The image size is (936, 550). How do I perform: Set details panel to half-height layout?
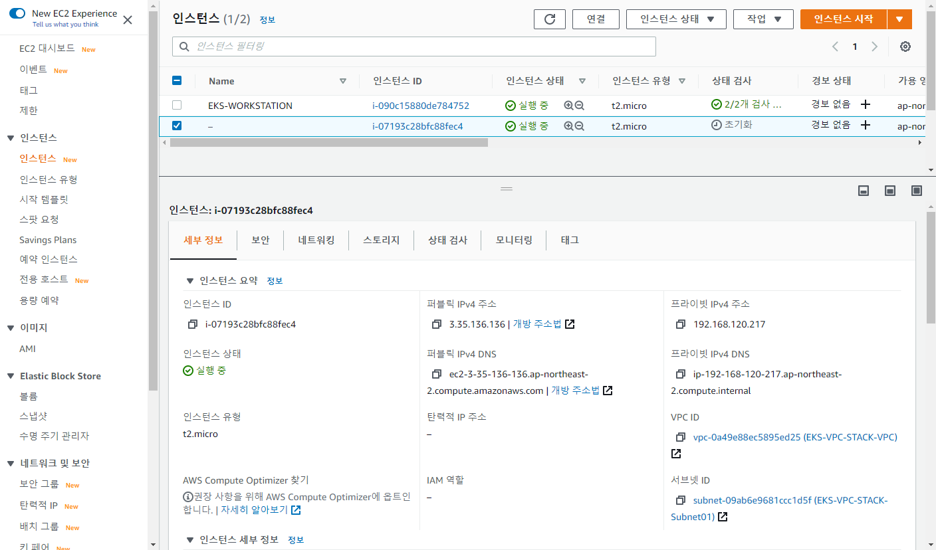(x=890, y=191)
